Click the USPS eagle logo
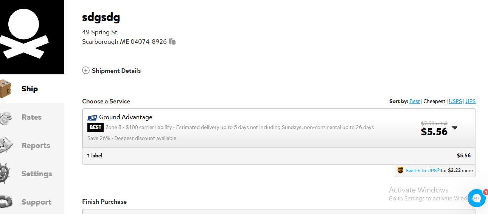Image resolution: width=488 pixels, height=214 pixels. pos(92,117)
